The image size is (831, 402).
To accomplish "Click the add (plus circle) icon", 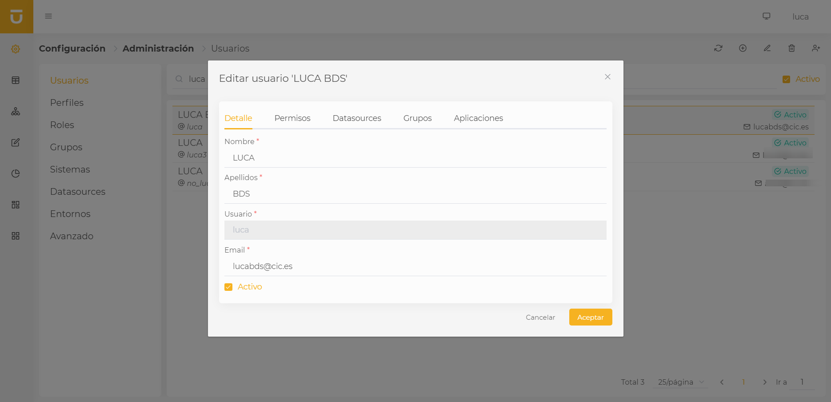I will 743,48.
